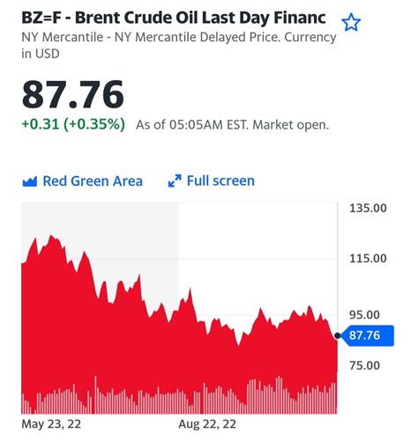
Task: Click the 95.00 axis label
Action: (x=364, y=315)
